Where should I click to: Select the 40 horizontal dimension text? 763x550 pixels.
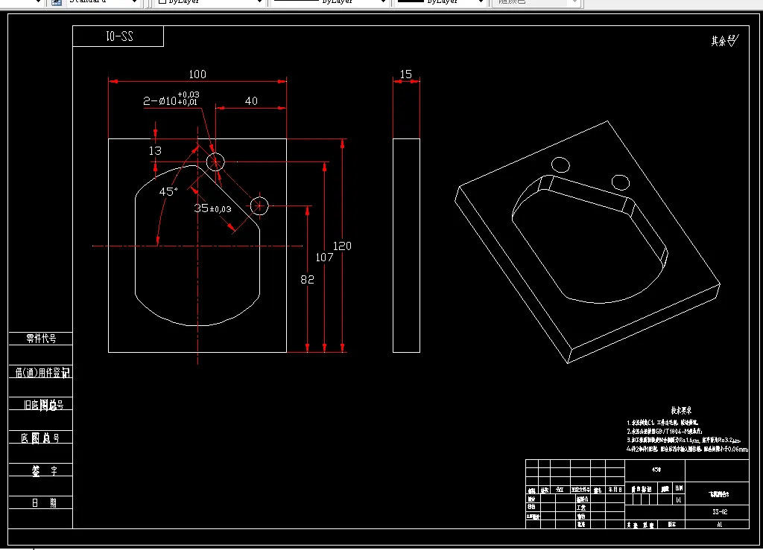click(x=251, y=100)
